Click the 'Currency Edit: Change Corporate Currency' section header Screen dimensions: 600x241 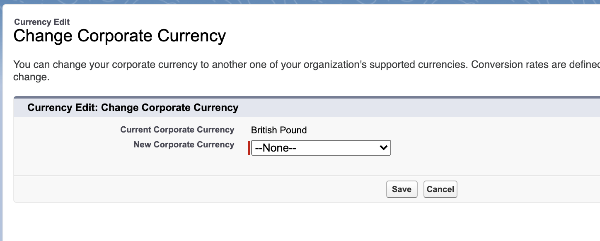(133, 108)
